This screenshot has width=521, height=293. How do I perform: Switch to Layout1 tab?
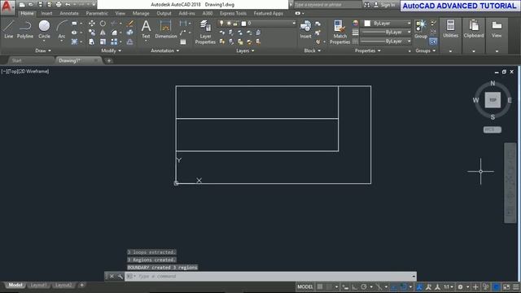(38, 285)
